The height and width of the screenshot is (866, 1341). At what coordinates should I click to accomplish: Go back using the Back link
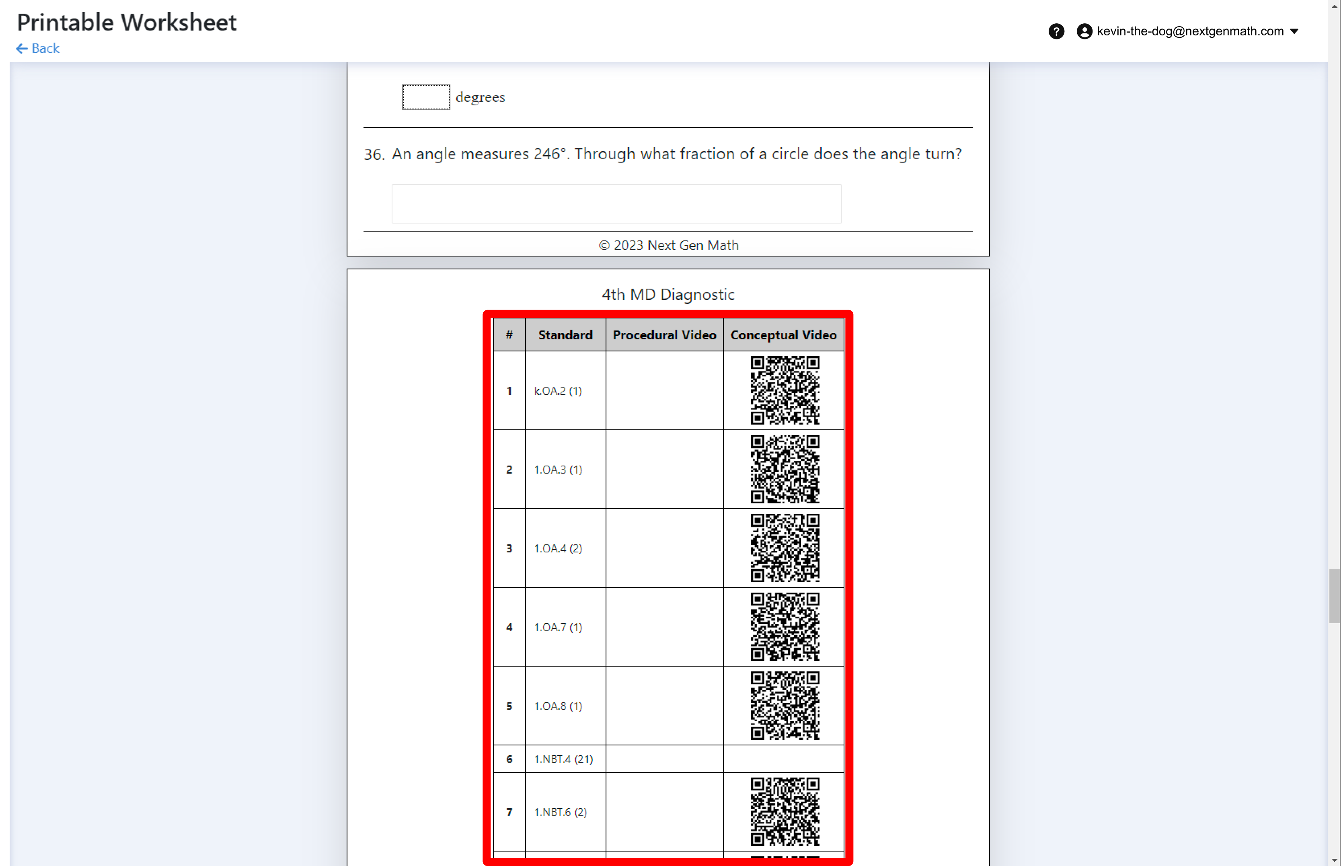pyautogui.click(x=38, y=48)
